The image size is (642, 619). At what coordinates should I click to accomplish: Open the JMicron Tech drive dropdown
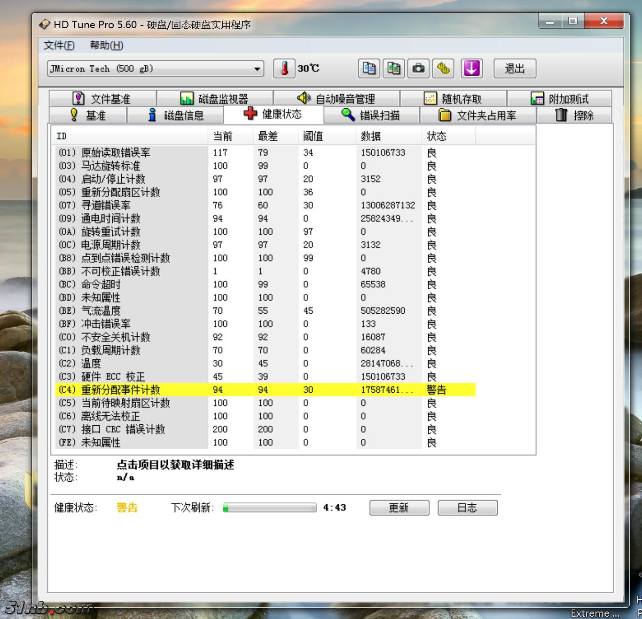pyautogui.click(x=155, y=69)
